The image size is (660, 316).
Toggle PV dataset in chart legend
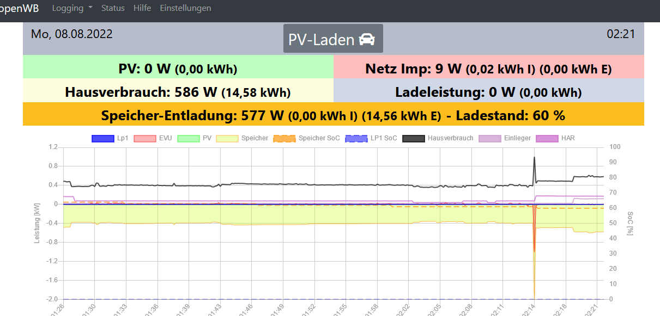click(x=194, y=138)
